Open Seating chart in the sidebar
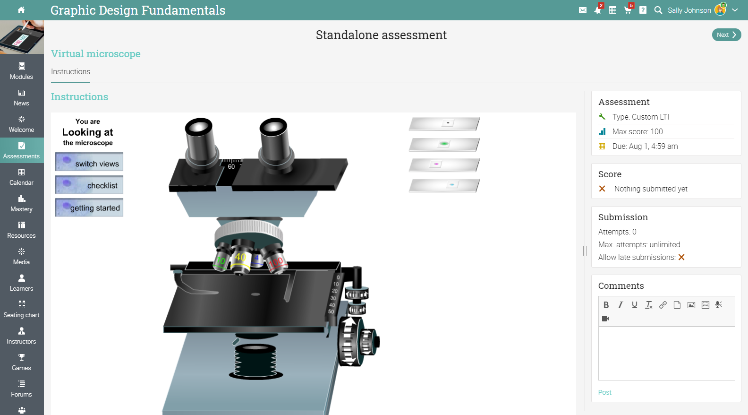Screen dimensions: 748x415 pos(22,309)
